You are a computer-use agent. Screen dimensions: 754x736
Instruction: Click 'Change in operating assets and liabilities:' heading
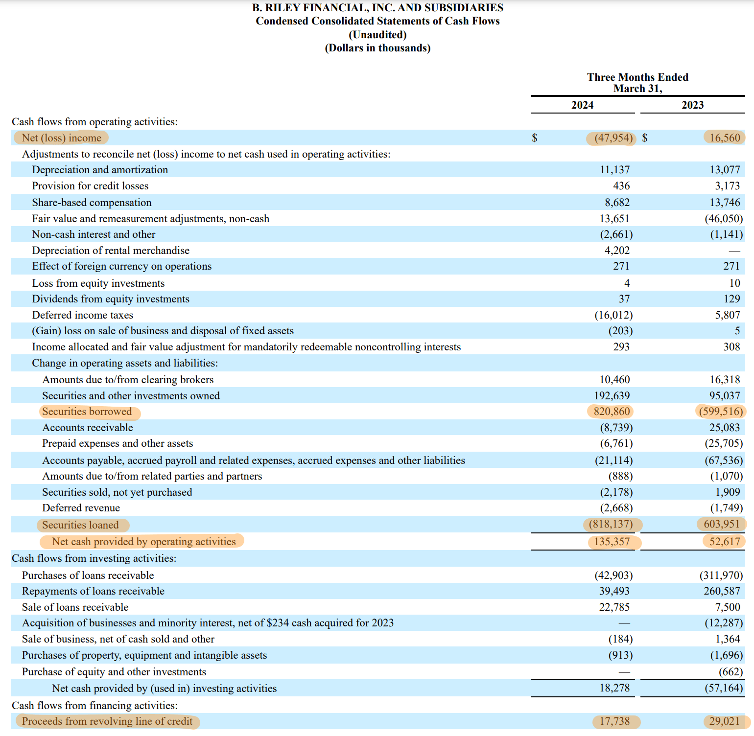125,363
